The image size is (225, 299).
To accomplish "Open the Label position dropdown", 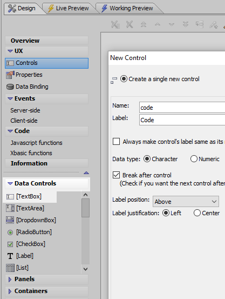I will click(186, 201).
